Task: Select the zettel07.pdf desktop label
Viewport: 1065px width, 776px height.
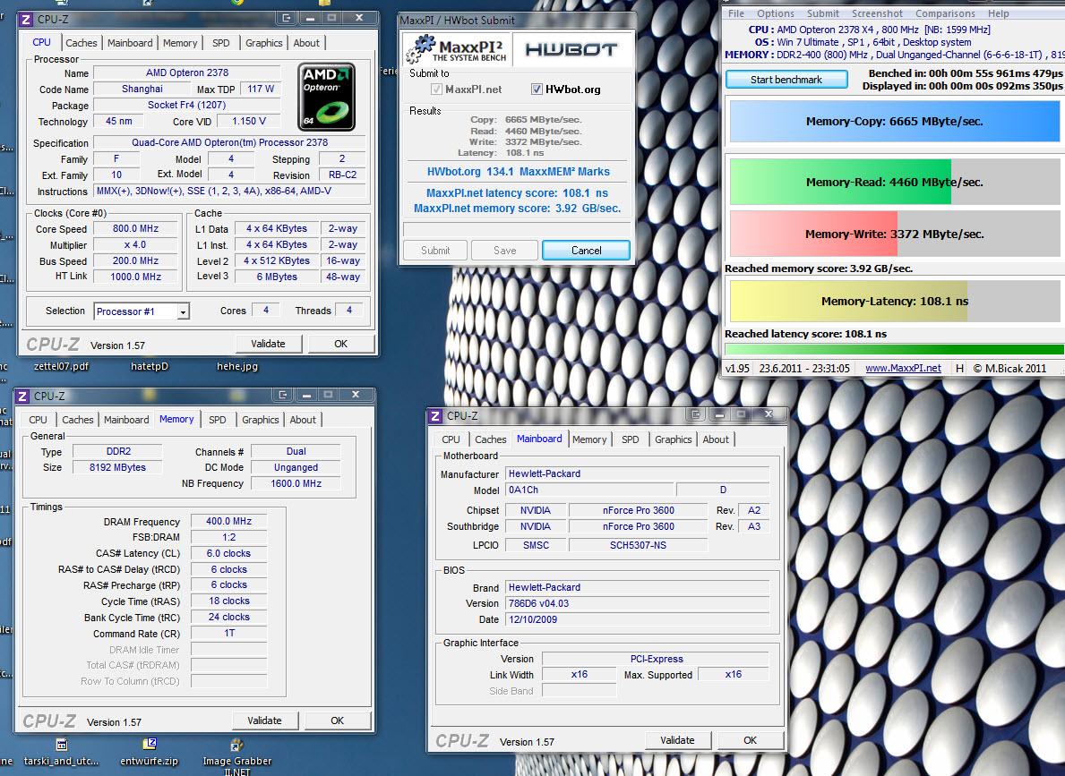Action: (61, 366)
